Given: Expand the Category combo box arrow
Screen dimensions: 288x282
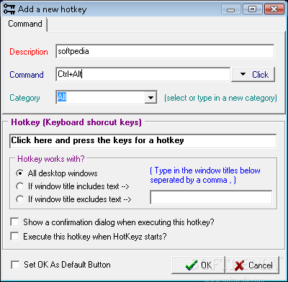Looking at the screenshot, I should 150,98.
